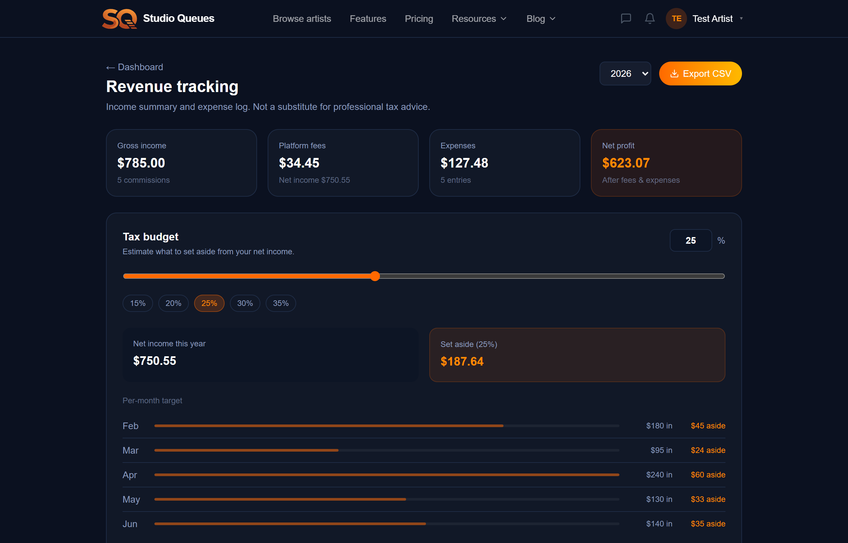This screenshot has width=848, height=543.
Task: Click the Revenue tracking page title
Action: tap(172, 86)
